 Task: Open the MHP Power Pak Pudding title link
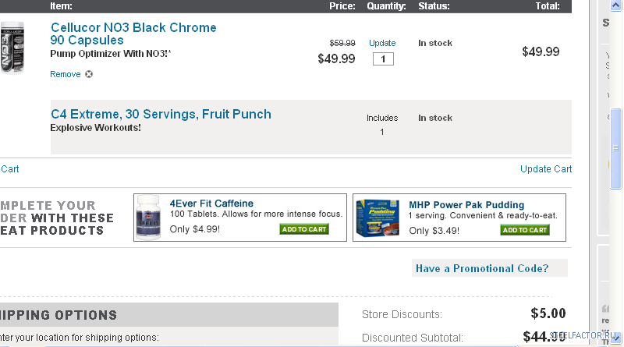click(x=466, y=205)
